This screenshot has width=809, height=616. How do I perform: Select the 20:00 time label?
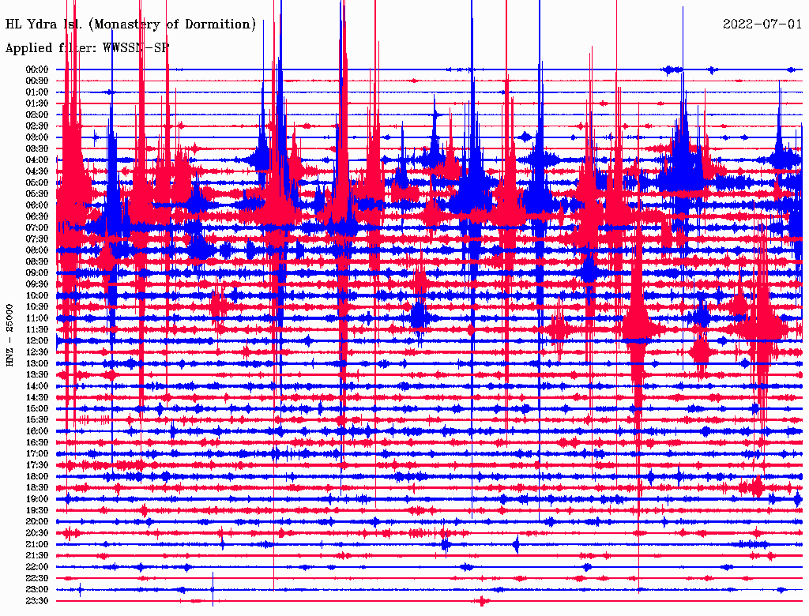(x=37, y=522)
